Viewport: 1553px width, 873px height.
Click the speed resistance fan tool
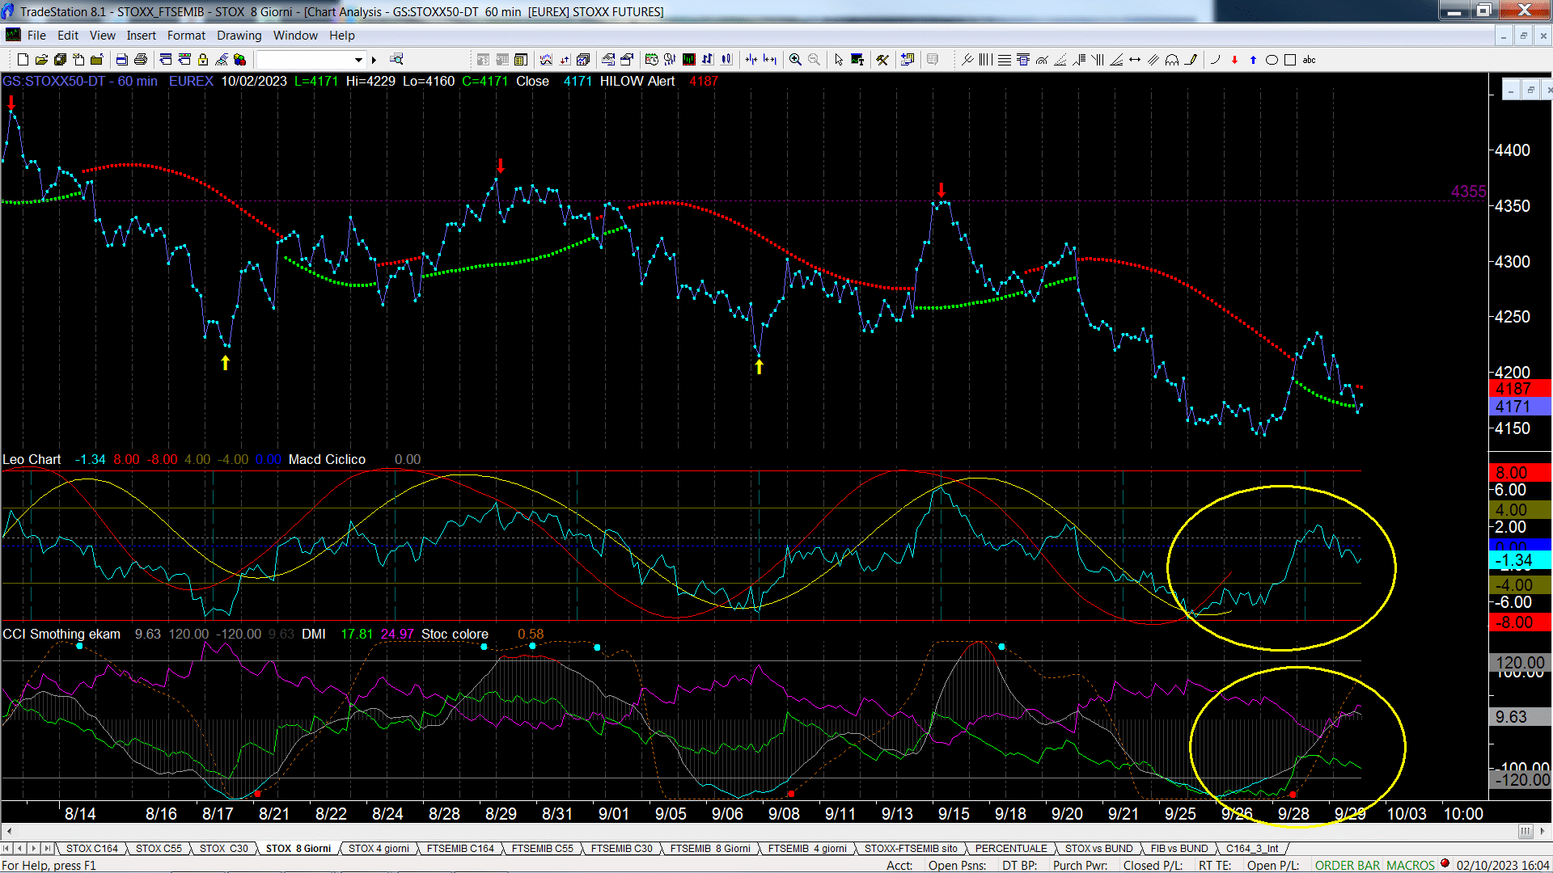coord(1116,60)
